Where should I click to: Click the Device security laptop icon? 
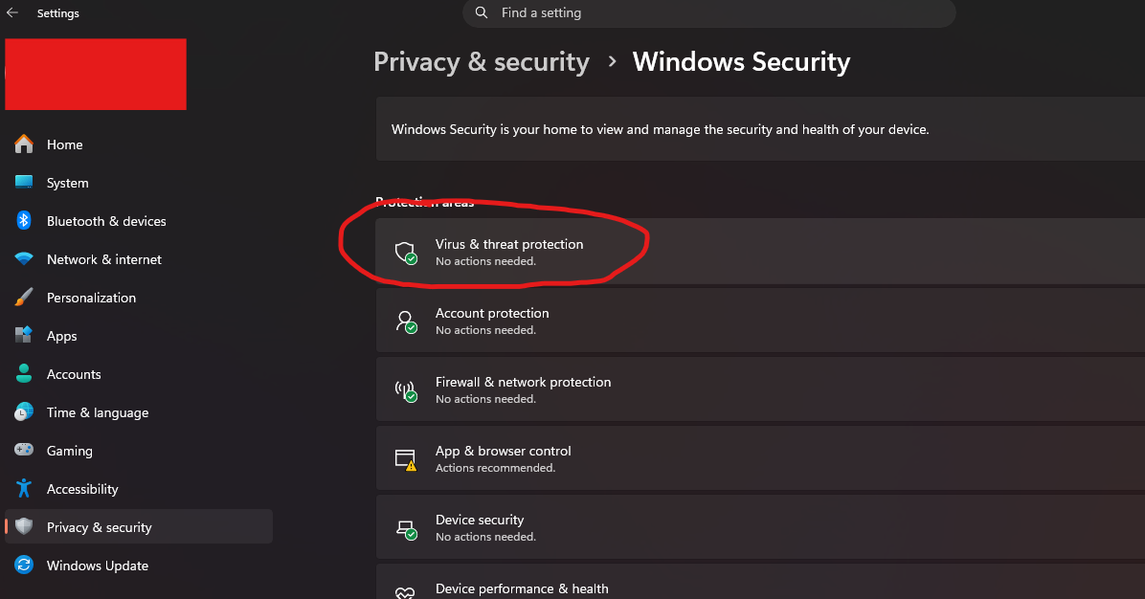pos(406,528)
